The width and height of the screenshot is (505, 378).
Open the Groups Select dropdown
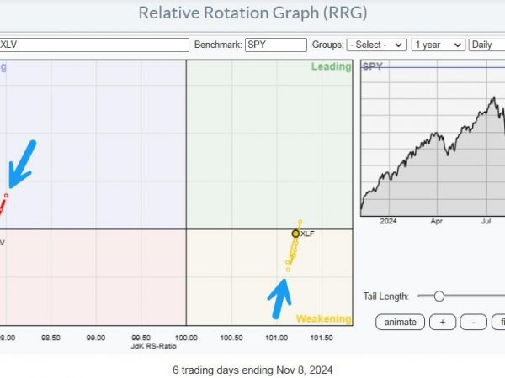tap(376, 45)
